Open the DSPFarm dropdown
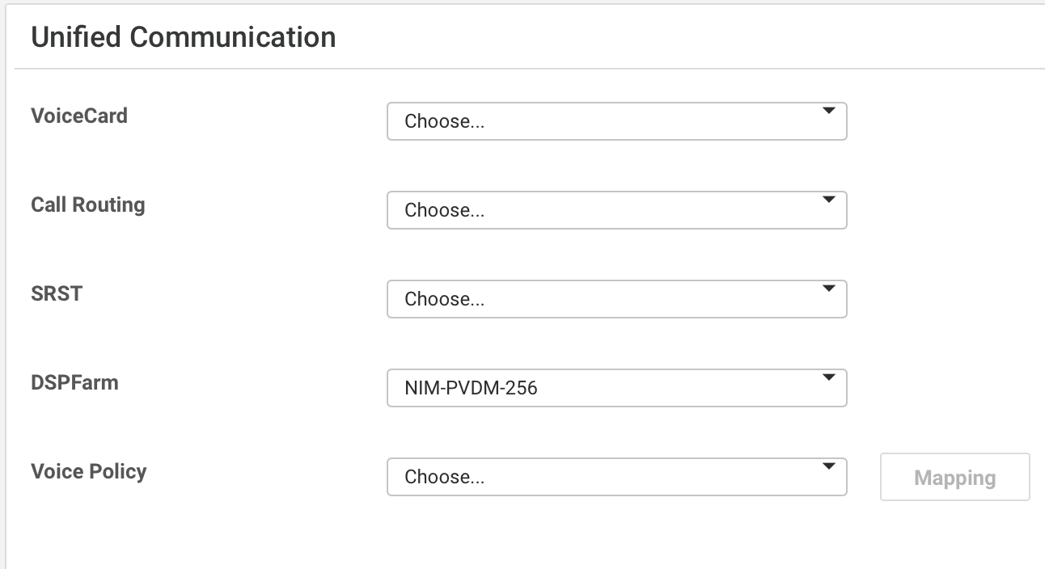 [617, 388]
